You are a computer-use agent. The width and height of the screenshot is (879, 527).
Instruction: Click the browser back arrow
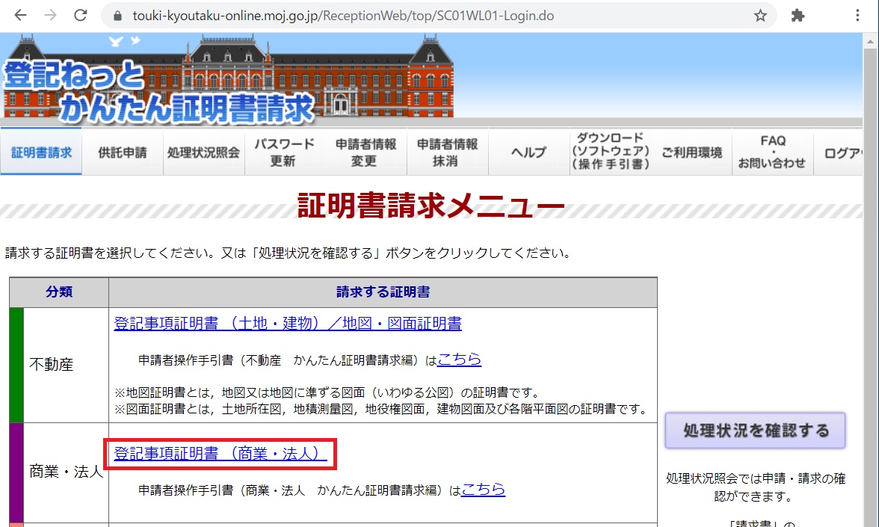click(21, 15)
